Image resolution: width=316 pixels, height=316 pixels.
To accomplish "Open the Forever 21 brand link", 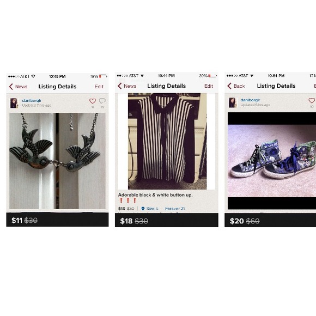I will coord(175,209).
